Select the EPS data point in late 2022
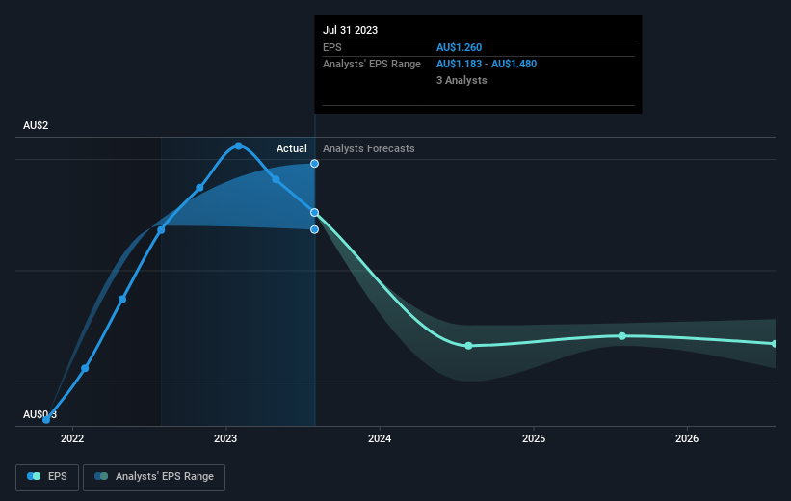The width and height of the screenshot is (791, 501). (199, 188)
